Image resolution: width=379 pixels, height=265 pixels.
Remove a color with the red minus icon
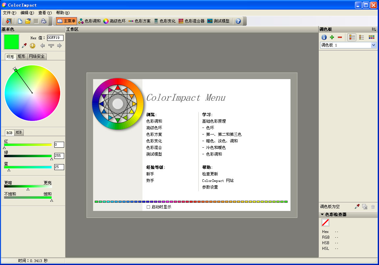point(340,37)
